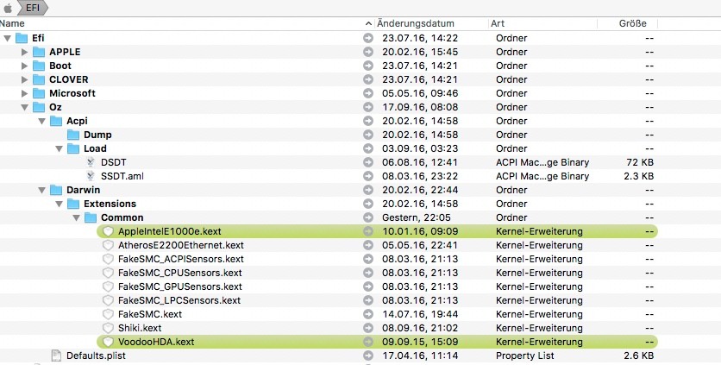Click the DSDT file icon
Image resolution: width=721 pixels, height=365 pixels.
tap(91, 162)
